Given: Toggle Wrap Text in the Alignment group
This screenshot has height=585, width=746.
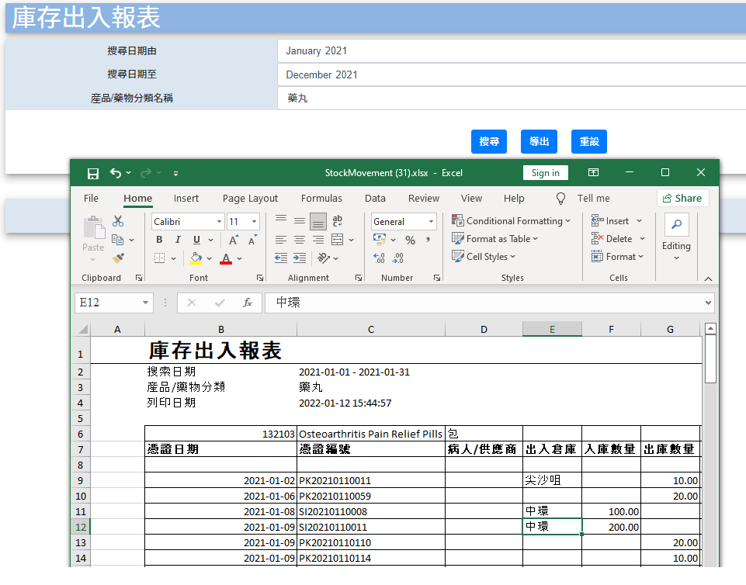Looking at the screenshot, I should [x=338, y=220].
